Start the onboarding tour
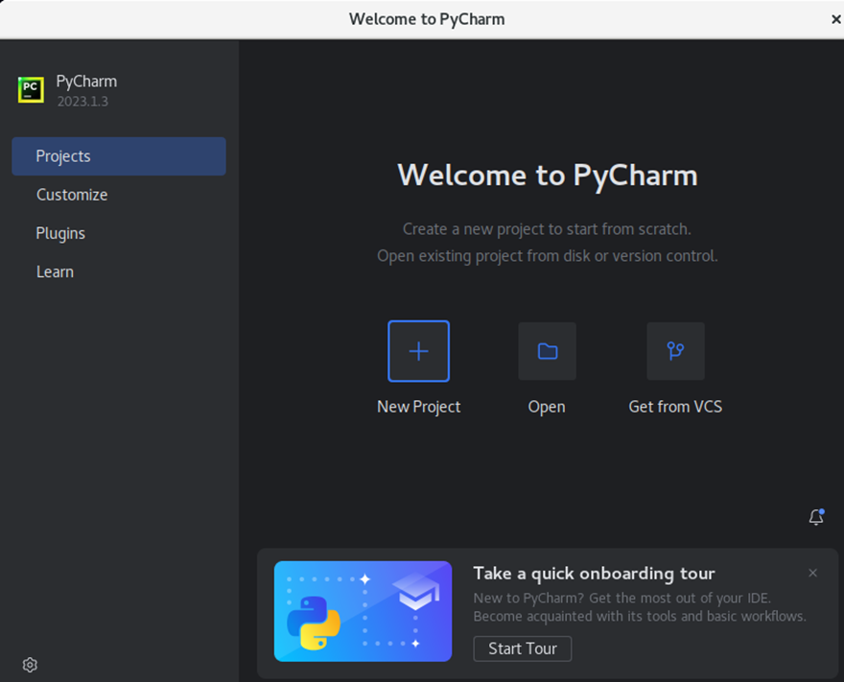844x682 pixels. tap(522, 648)
